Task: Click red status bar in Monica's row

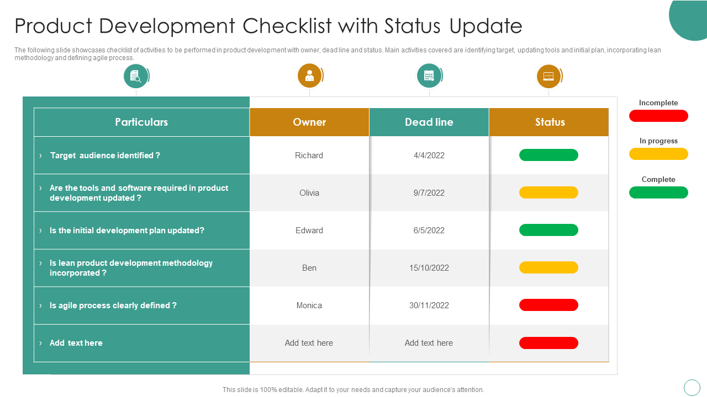Action: pos(548,305)
